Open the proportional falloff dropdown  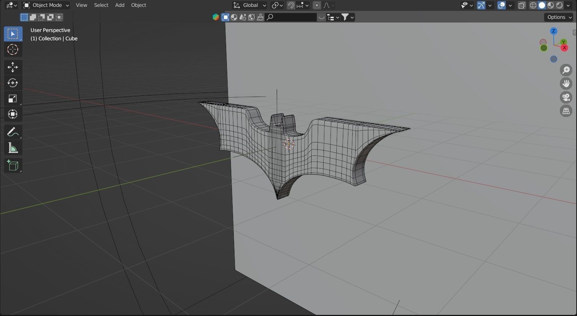tap(329, 5)
